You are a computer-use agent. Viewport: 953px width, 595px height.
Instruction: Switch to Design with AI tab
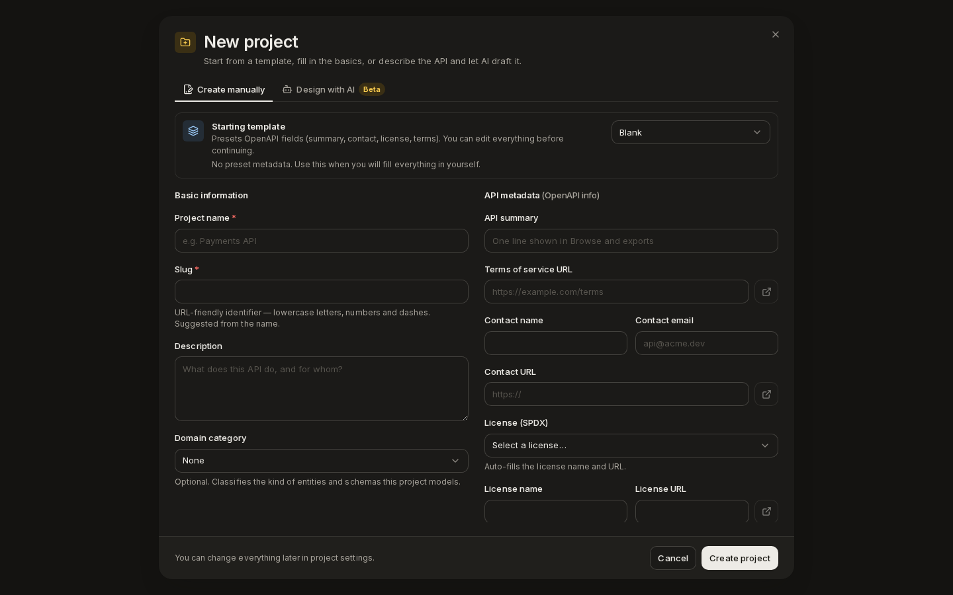point(334,89)
